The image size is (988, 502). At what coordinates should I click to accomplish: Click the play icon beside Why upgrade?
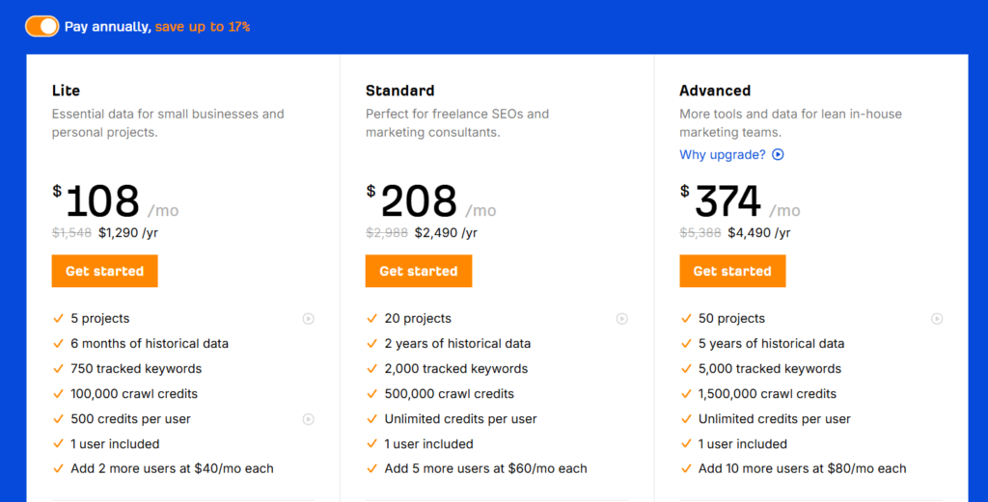coord(779,155)
